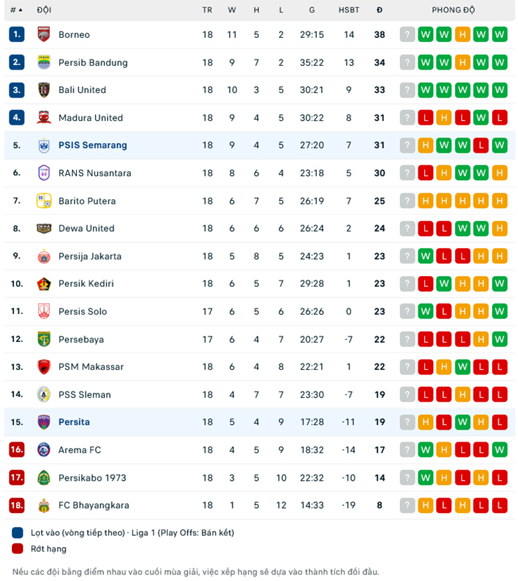Select the Persib Bandung team logo
The height and width of the screenshot is (581, 518).
[x=42, y=62]
